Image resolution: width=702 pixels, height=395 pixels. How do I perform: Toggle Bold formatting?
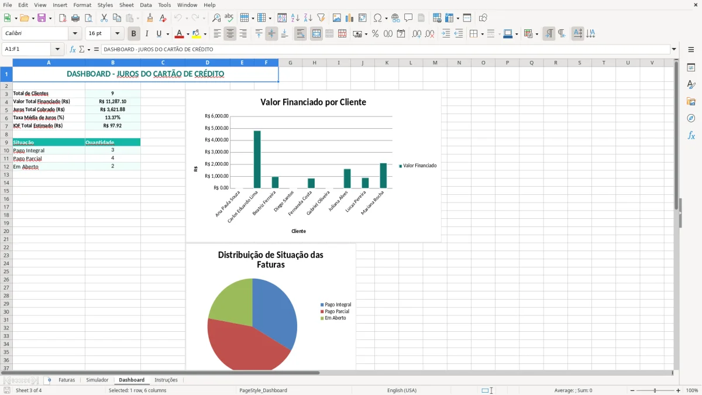click(x=134, y=34)
